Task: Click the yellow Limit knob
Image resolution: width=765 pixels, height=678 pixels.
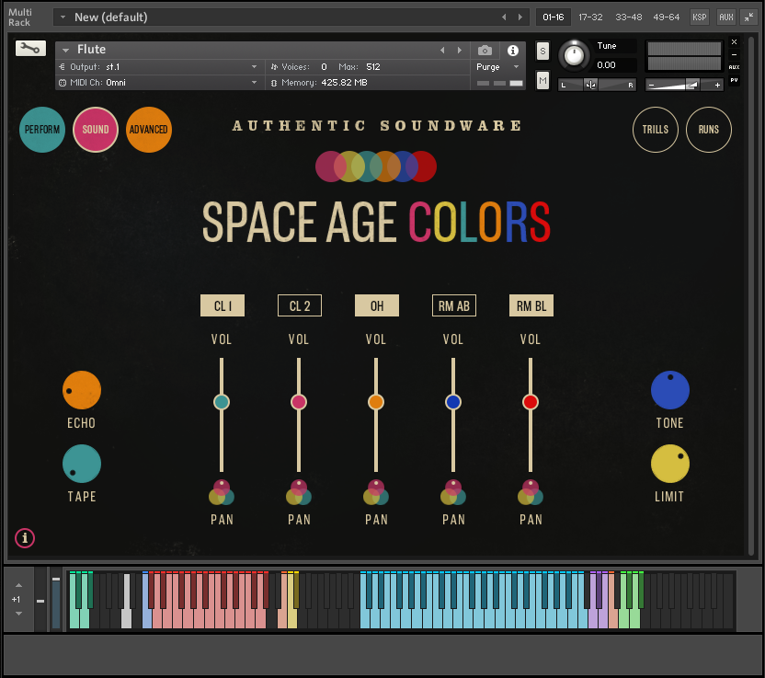Action: coord(670,465)
